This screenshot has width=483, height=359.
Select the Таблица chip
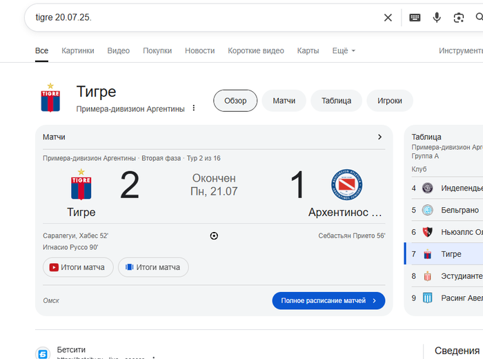click(337, 101)
